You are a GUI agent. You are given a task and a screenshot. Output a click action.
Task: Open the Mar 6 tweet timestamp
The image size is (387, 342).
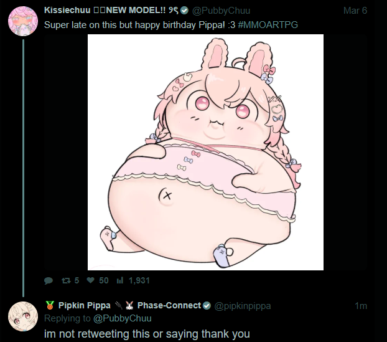[355, 11]
